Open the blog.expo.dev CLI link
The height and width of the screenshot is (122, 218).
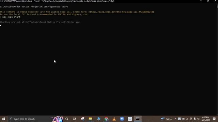(121, 12)
